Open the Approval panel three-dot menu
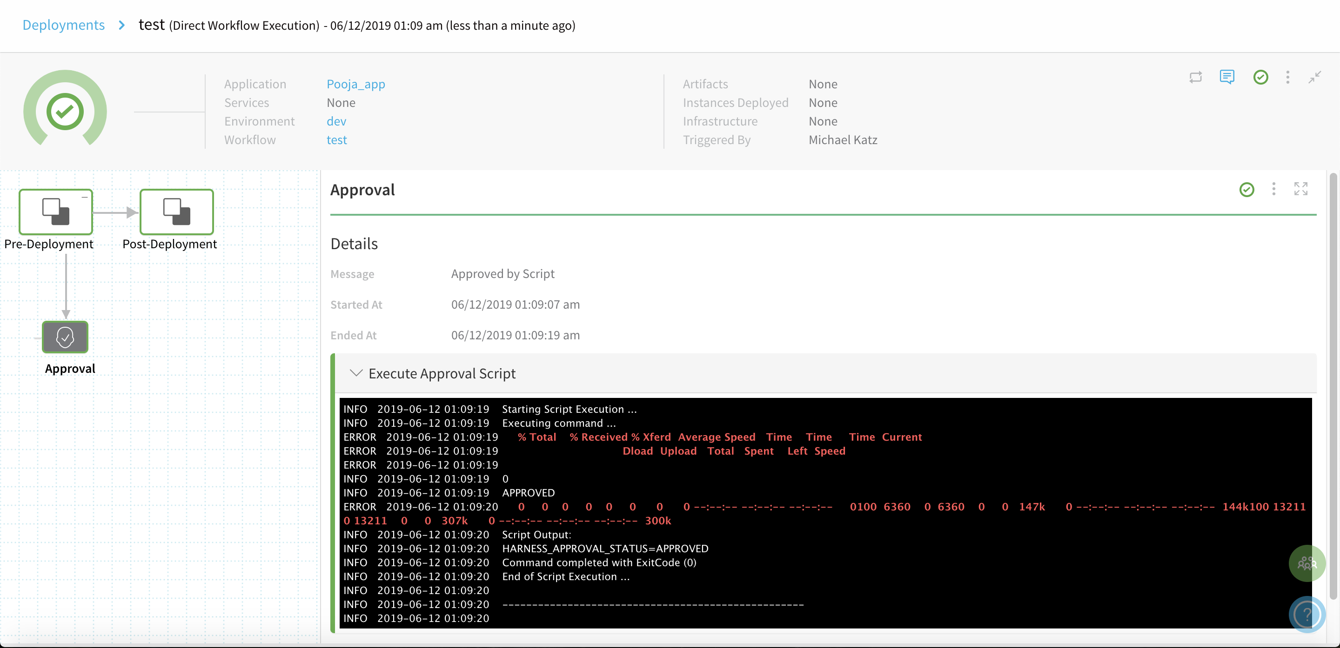The width and height of the screenshot is (1340, 648). [x=1273, y=189]
